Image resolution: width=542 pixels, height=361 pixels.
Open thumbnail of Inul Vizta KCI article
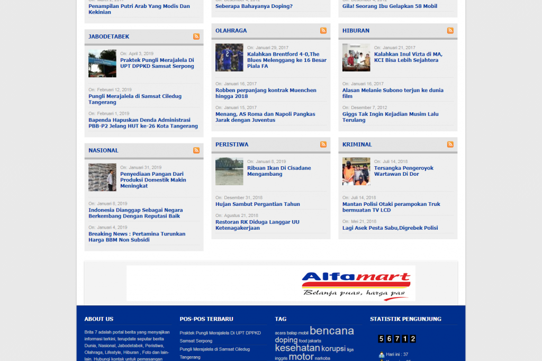356,57
